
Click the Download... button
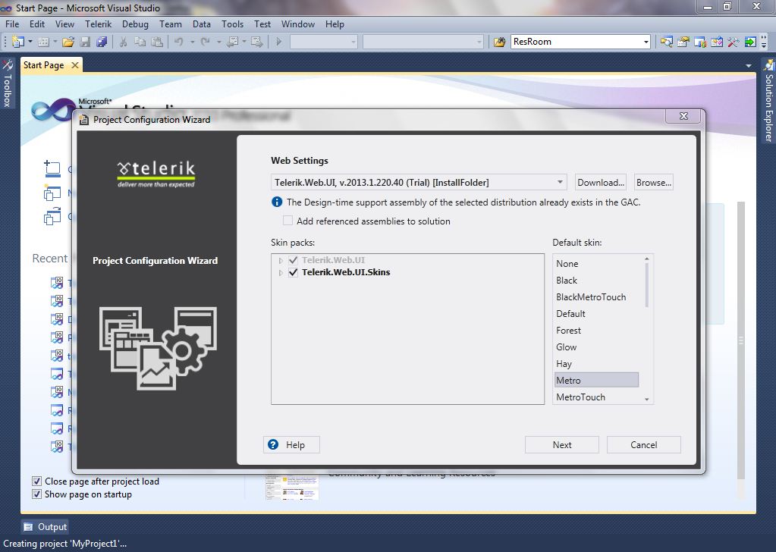pyautogui.click(x=600, y=182)
